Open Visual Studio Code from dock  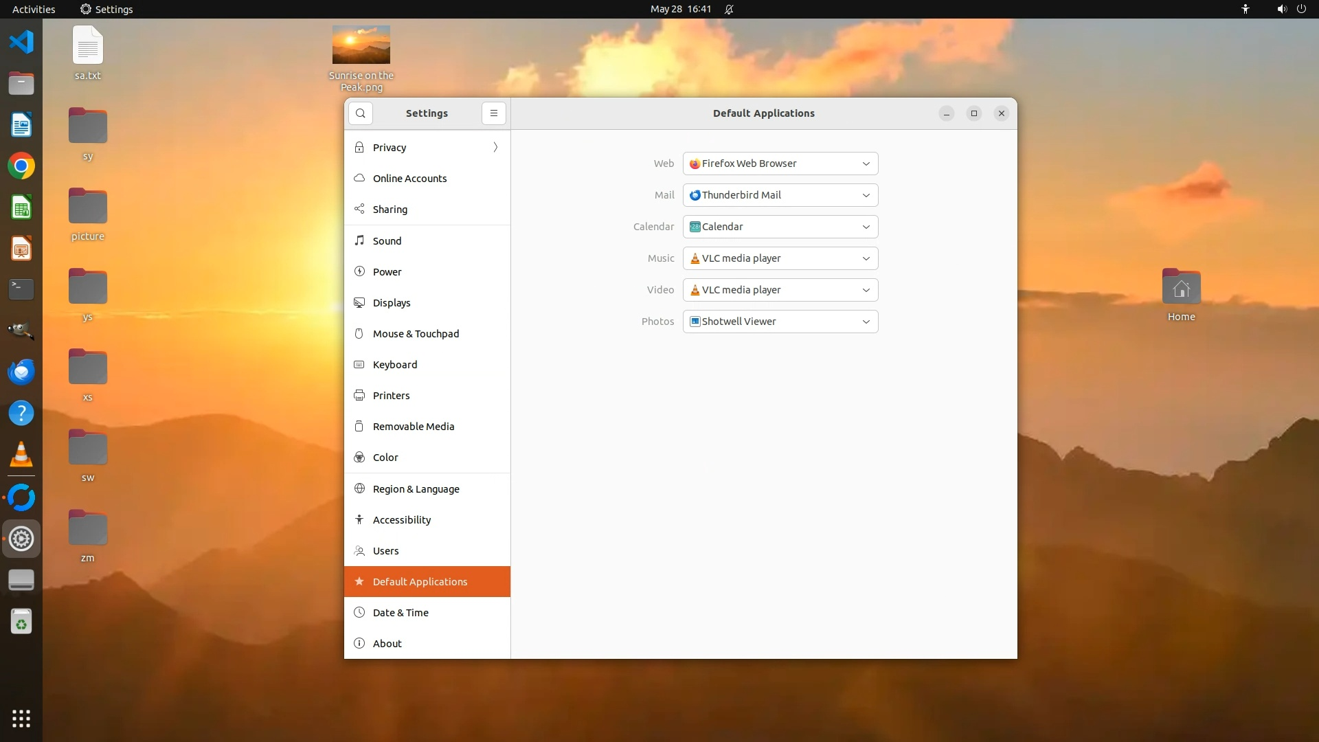pos(21,42)
